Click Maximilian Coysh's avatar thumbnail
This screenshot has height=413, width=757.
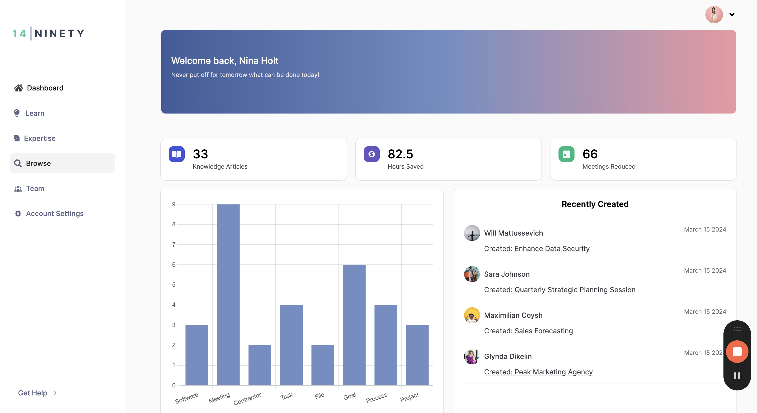point(472,315)
